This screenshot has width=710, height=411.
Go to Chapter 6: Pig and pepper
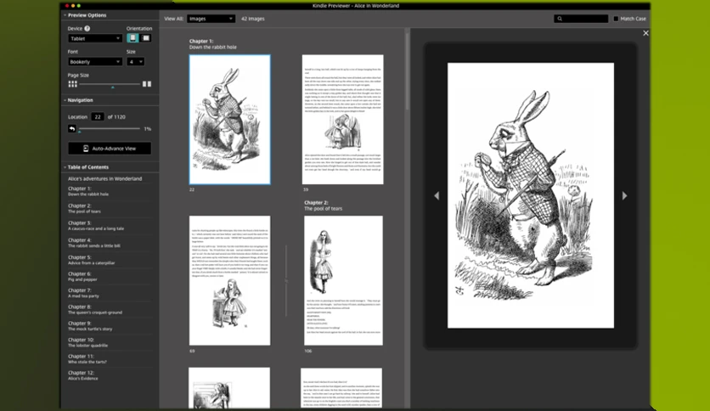pos(82,277)
